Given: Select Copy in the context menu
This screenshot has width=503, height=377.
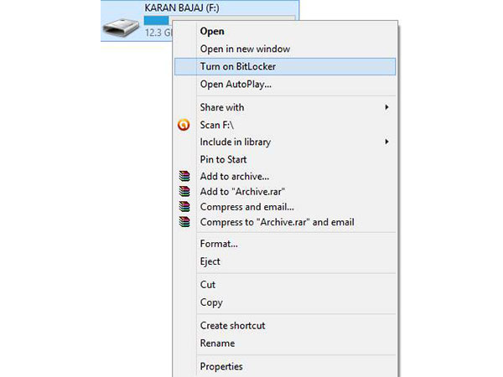Looking at the screenshot, I should point(211,302).
